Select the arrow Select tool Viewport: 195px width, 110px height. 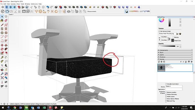pos(2,16)
